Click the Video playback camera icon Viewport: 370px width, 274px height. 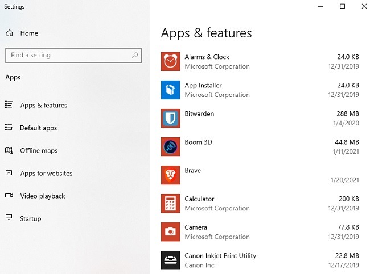tap(9, 196)
